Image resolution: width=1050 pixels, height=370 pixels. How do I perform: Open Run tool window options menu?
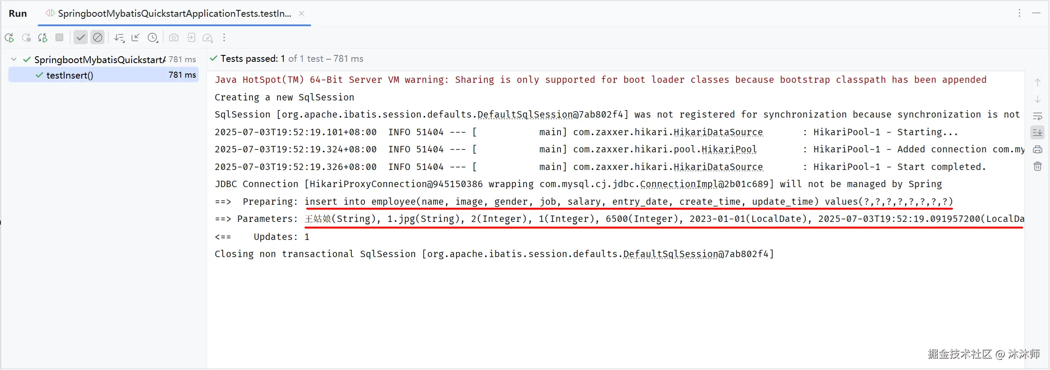1019,13
